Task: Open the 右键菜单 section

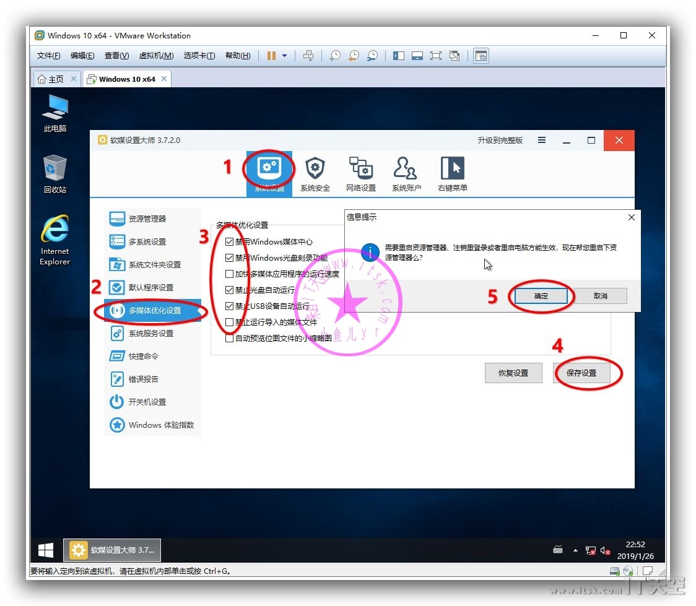Action: [x=452, y=174]
